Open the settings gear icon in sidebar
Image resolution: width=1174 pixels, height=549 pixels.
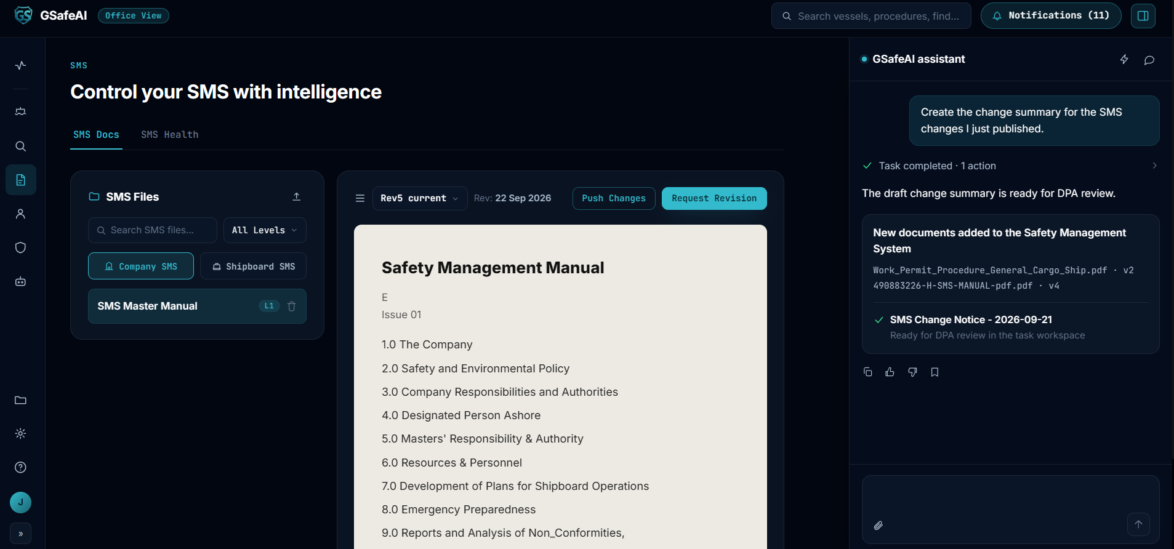click(x=20, y=433)
